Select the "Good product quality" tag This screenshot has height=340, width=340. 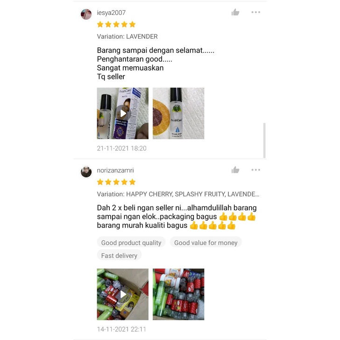pyautogui.click(x=131, y=243)
